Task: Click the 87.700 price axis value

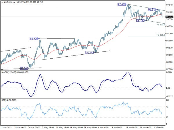Action: pyautogui.click(x=169, y=69)
